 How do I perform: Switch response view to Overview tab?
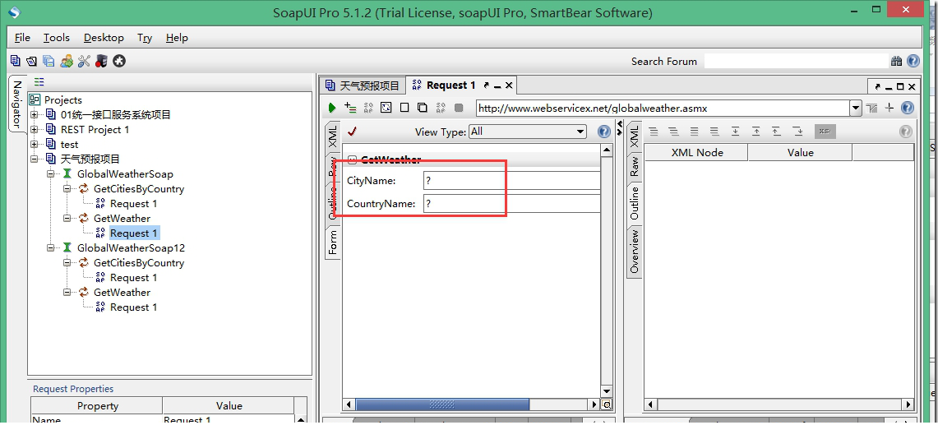(634, 252)
